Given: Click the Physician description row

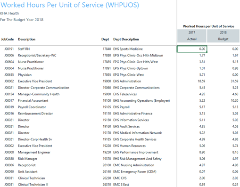Looking at the screenshot, I should pyautogui.click(x=25, y=75).
